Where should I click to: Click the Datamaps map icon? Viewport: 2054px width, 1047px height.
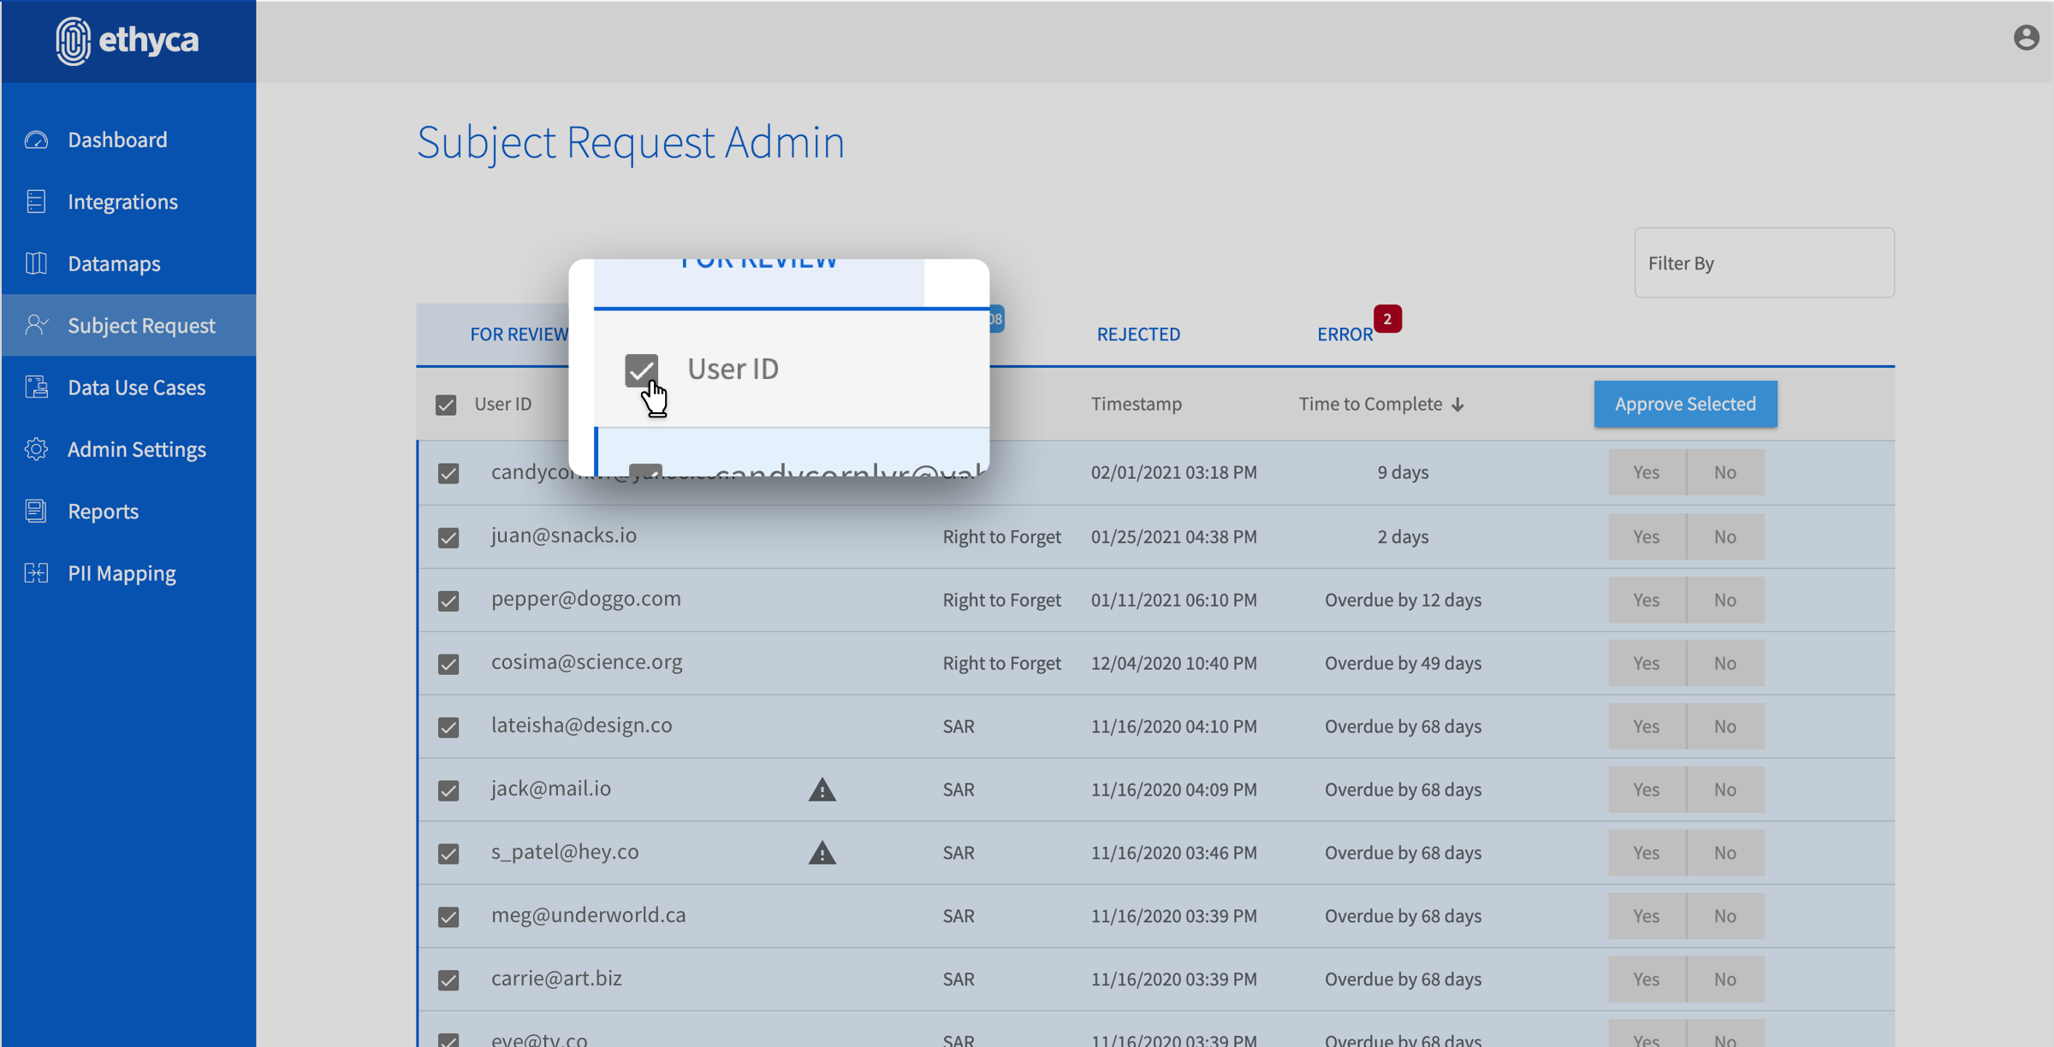36,263
